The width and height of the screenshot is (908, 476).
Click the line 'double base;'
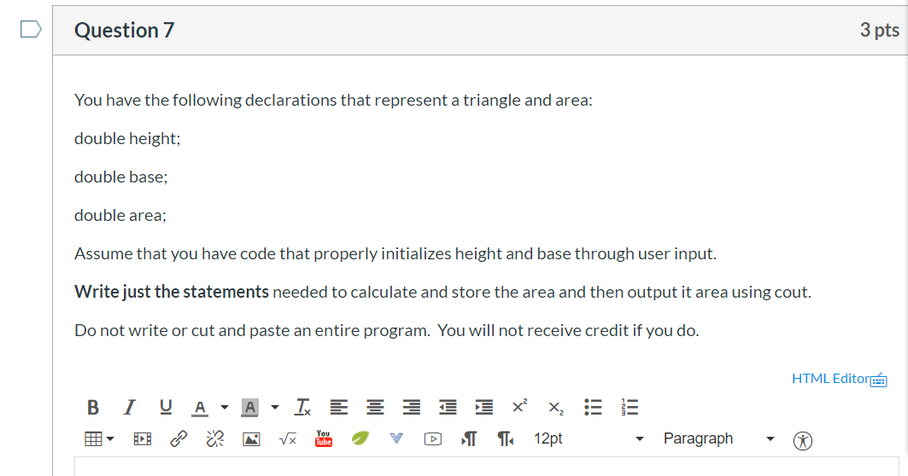click(x=121, y=177)
